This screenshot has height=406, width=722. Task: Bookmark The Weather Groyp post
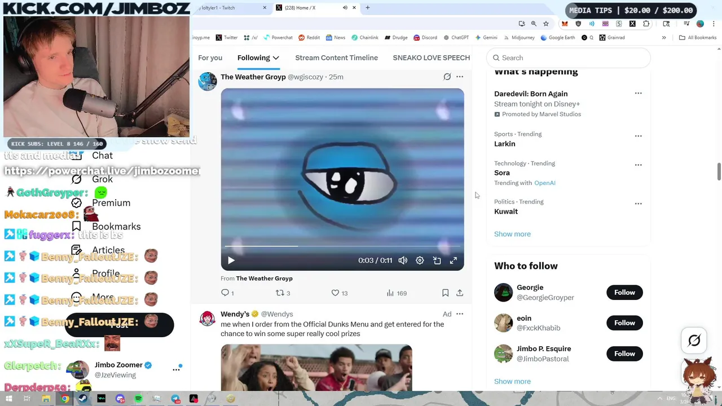pyautogui.click(x=445, y=293)
